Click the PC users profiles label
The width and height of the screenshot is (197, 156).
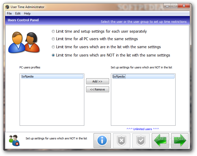coord(30,67)
